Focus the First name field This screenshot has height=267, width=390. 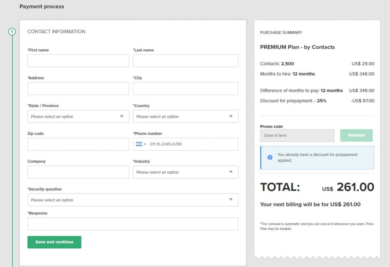click(x=78, y=61)
